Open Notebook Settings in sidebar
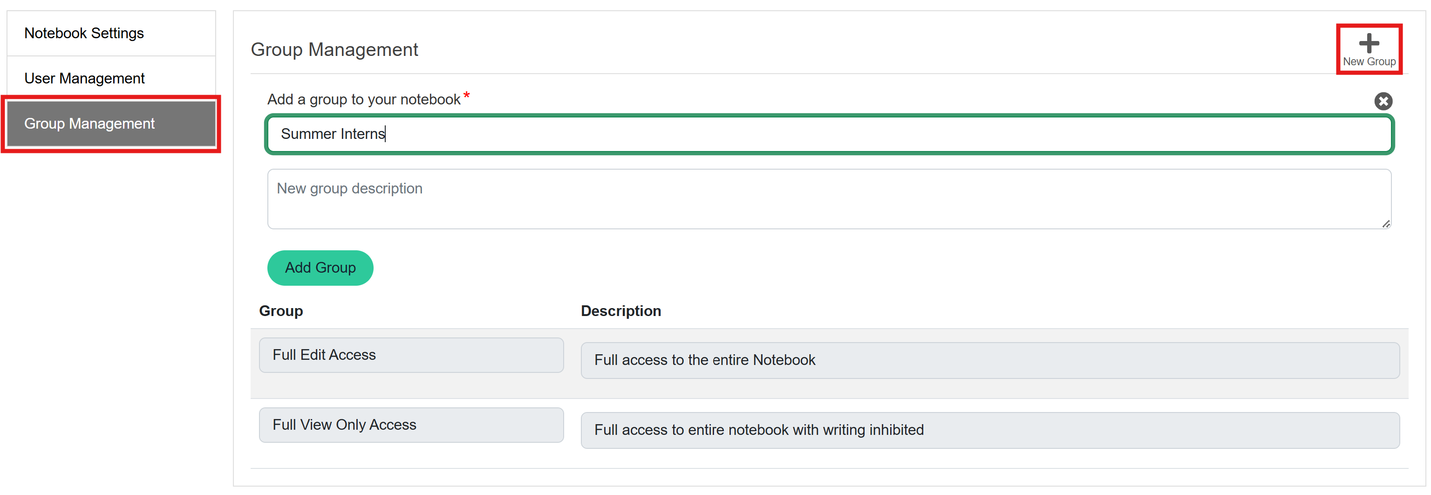 (84, 34)
